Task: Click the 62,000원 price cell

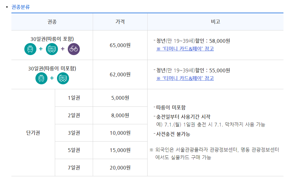Action: click(x=120, y=74)
